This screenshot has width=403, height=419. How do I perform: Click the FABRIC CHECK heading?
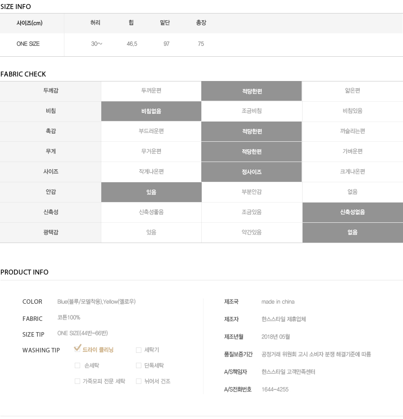[23, 74]
